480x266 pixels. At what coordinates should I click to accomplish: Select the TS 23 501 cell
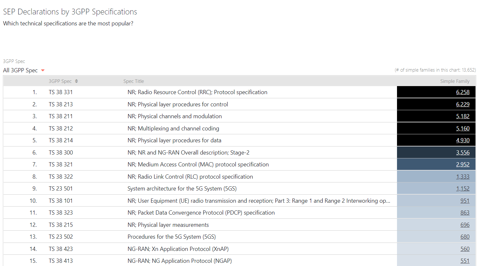(x=61, y=189)
